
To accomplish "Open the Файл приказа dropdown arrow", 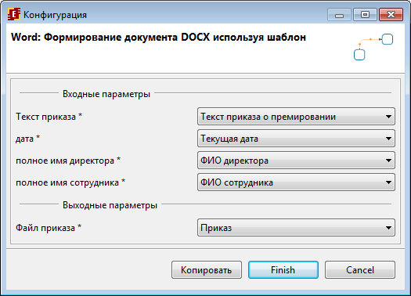I will pyautogui.click(x=388, y=228).
